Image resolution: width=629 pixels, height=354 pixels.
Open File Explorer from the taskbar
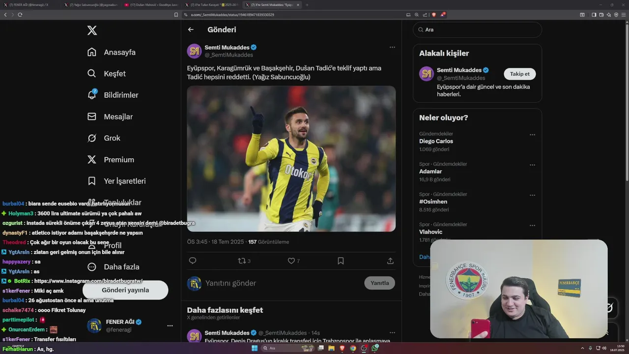pos(332,348)
